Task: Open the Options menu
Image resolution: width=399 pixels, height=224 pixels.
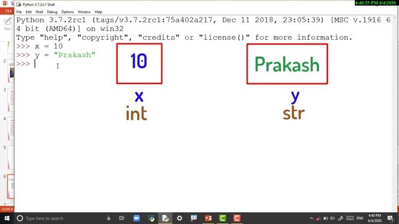Action: 67,12
